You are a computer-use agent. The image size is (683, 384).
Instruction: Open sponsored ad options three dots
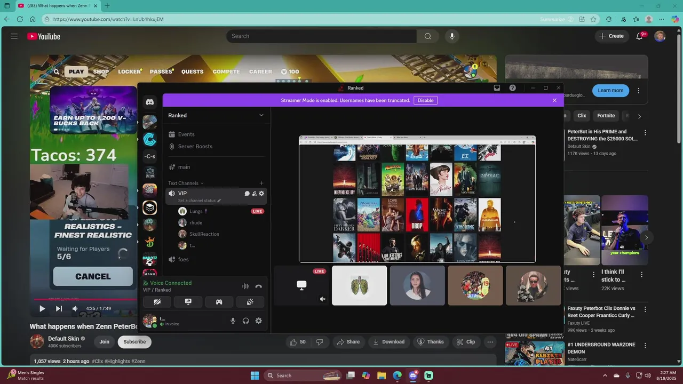[x=639, y=91]
